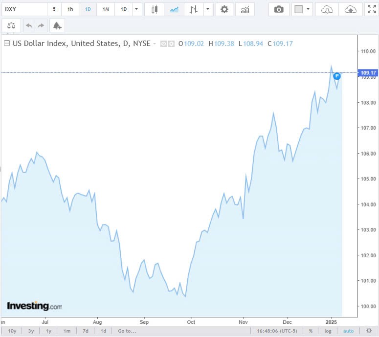
Task: Add a price alert with bell icon
Action: pyautogui.click(x=57, y=25)
